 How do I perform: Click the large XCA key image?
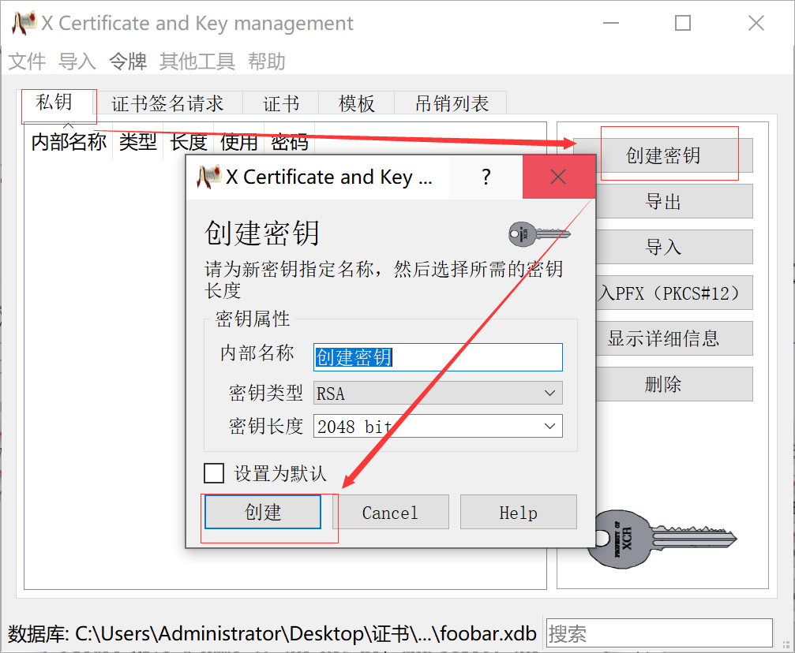click(x=662, y=539)
